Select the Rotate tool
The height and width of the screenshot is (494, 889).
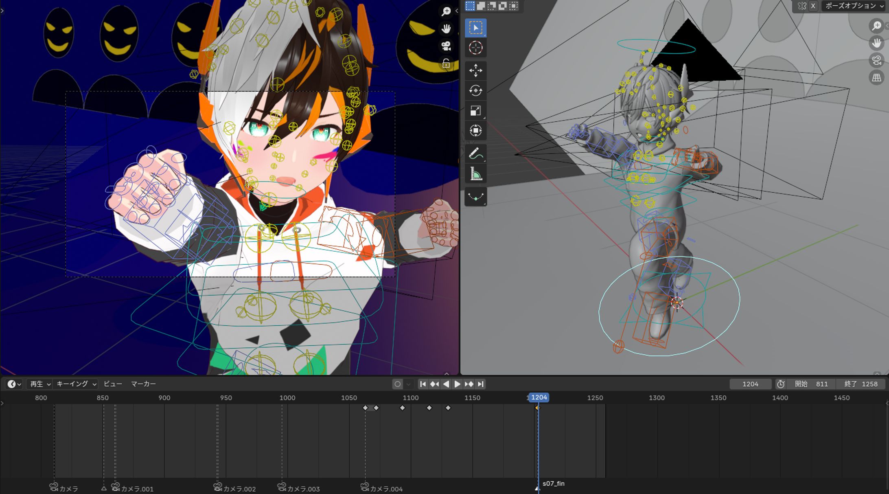coord(475,90)
